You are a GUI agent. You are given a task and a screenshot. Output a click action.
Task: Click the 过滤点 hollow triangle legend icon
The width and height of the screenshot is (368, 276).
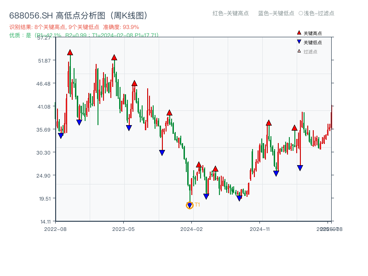click(298, 51)
